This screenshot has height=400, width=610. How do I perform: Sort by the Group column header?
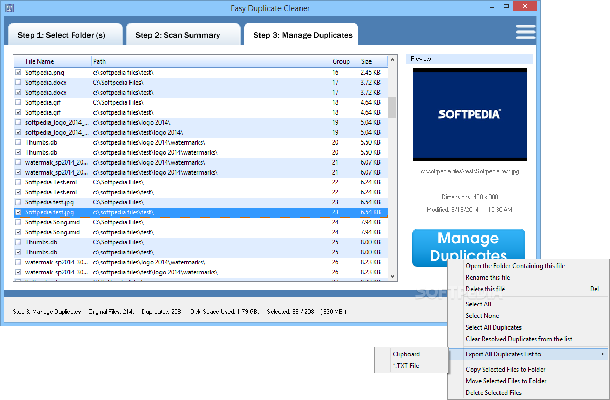click(x=345, y=61)
